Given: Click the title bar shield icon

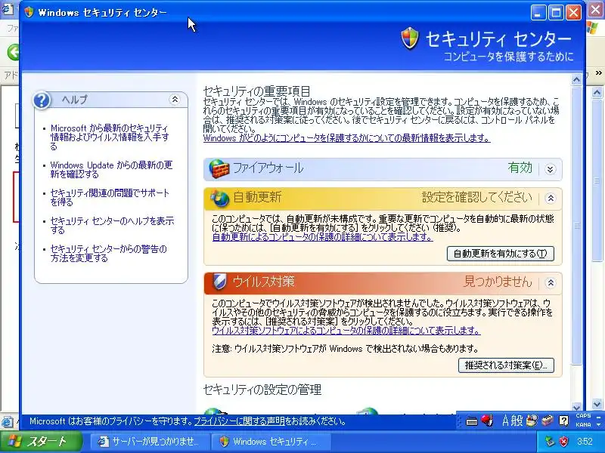Looking at the screenshot, I should click(29, 12).
